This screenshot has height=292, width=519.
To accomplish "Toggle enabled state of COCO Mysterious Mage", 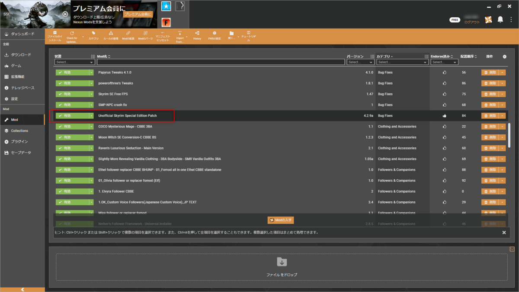I will pos(72,127).
